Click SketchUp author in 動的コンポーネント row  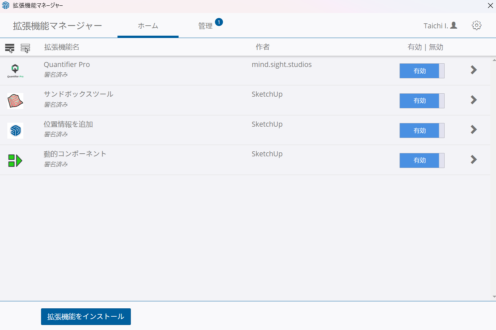coord(267,154)
